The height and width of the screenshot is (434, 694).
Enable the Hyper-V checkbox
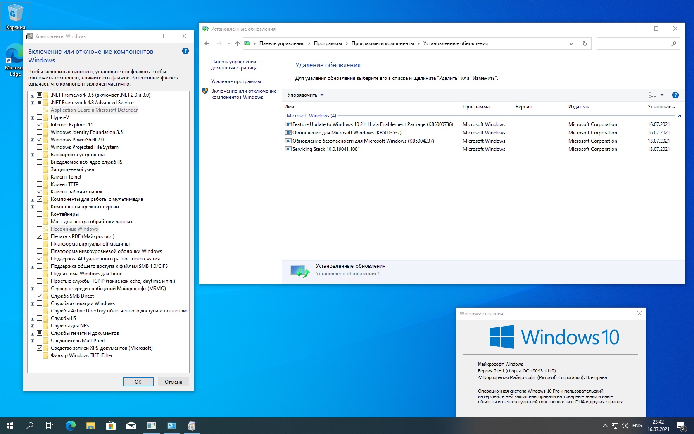point(40,117)
